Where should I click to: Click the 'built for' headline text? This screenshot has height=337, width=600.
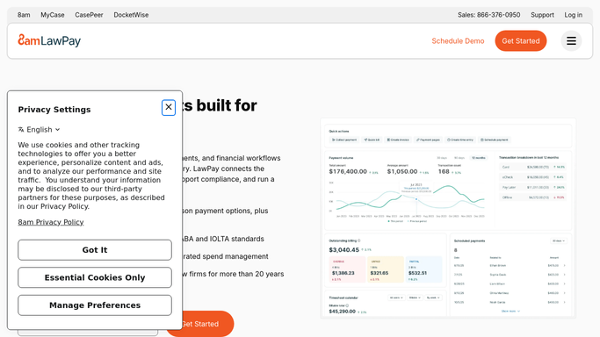[226, 105]
